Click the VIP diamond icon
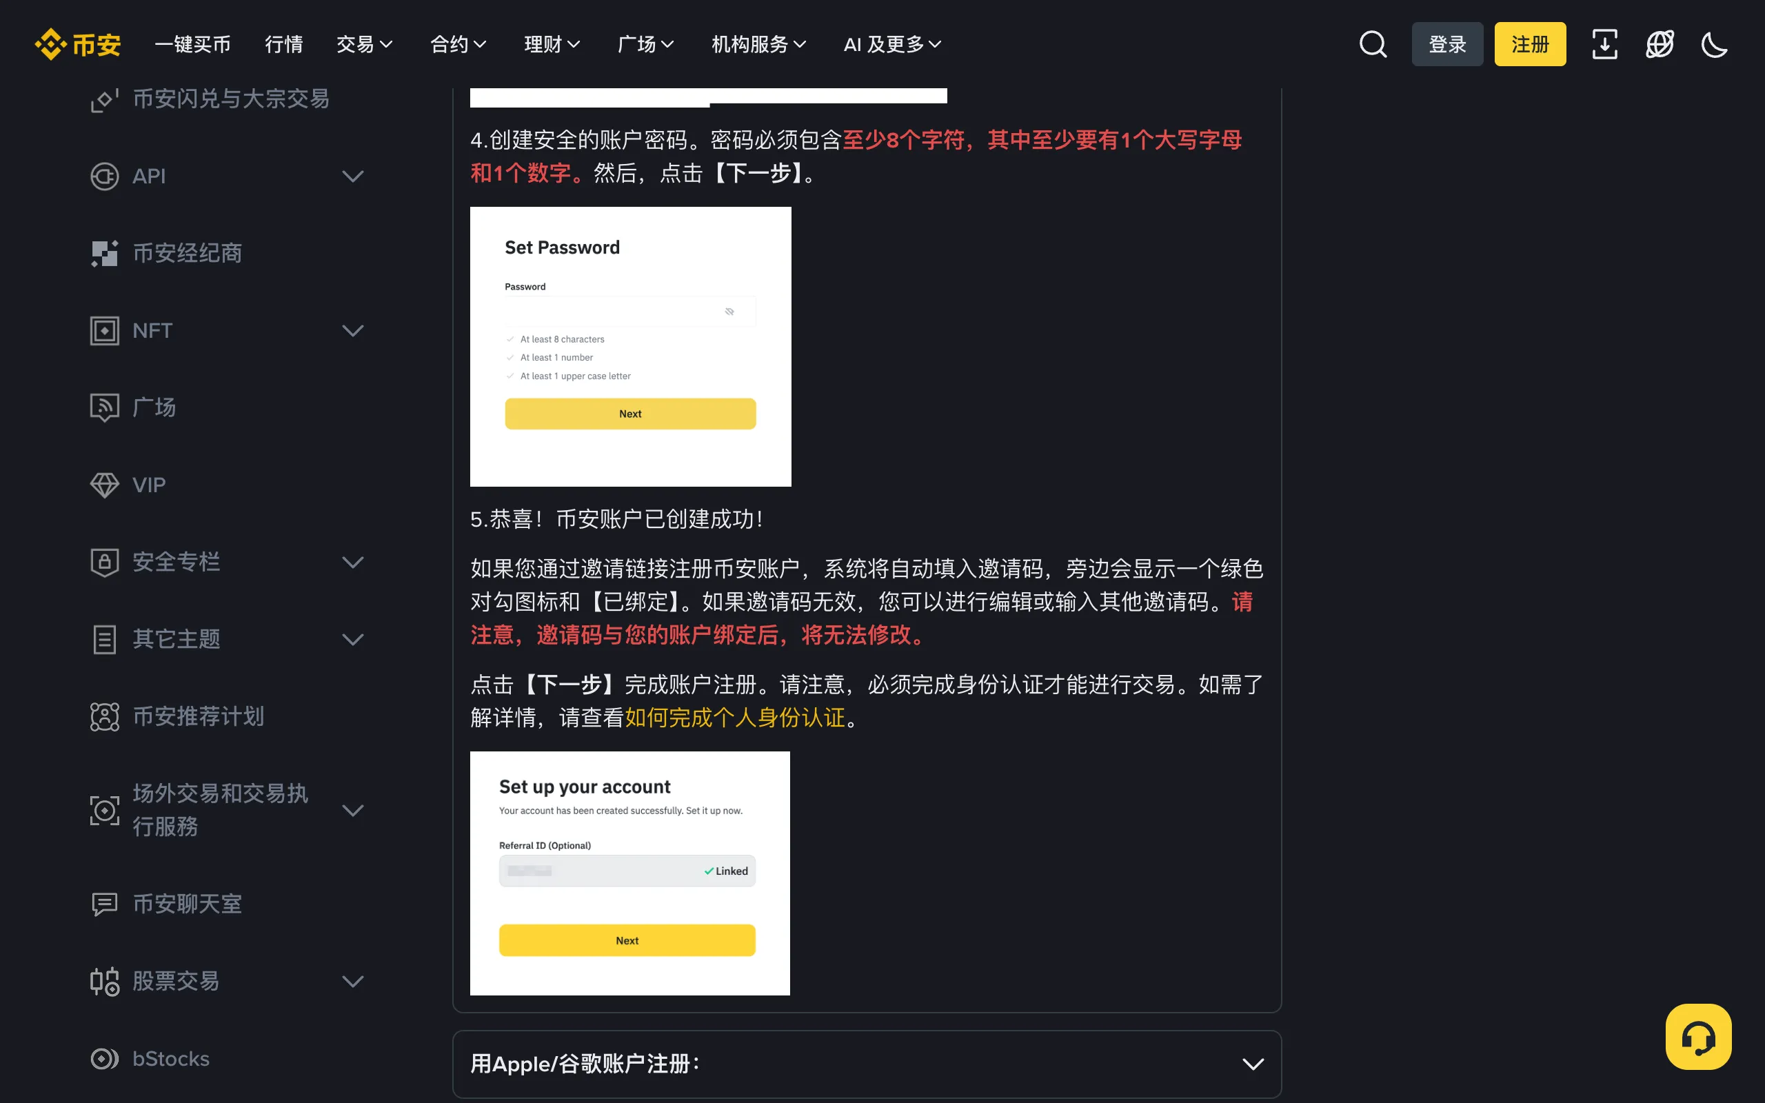1765x1103 pixels. (x=104, y=485)
